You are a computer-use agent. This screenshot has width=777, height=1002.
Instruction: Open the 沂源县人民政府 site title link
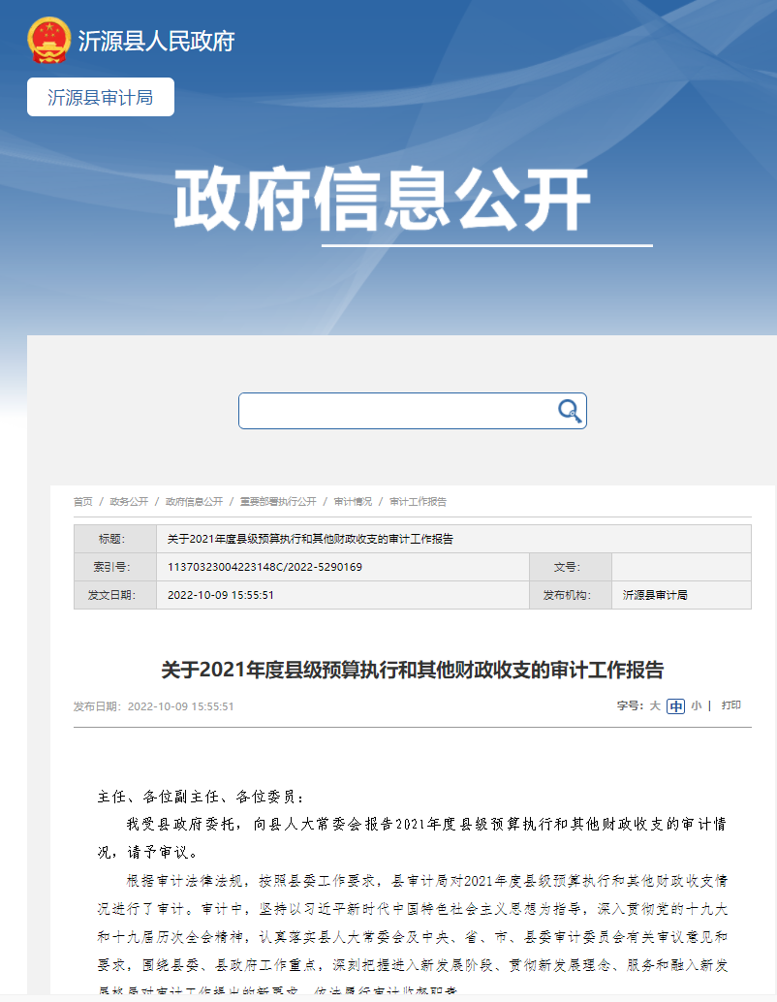156,42
